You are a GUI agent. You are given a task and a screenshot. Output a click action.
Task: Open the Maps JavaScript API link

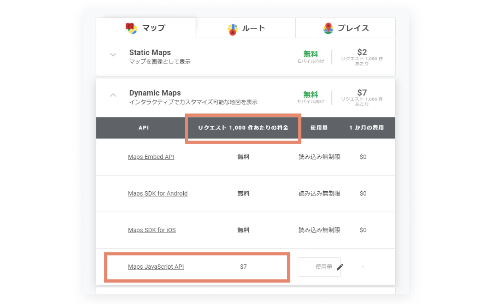pos(156,267)
